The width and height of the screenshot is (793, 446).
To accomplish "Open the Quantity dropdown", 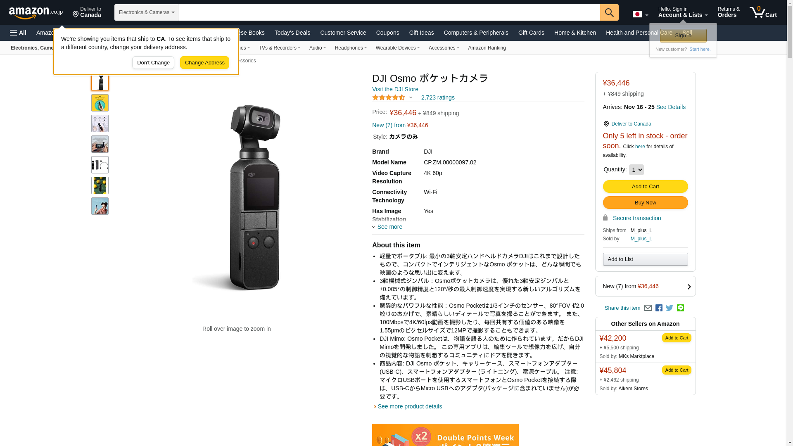I will coord(636,170).
